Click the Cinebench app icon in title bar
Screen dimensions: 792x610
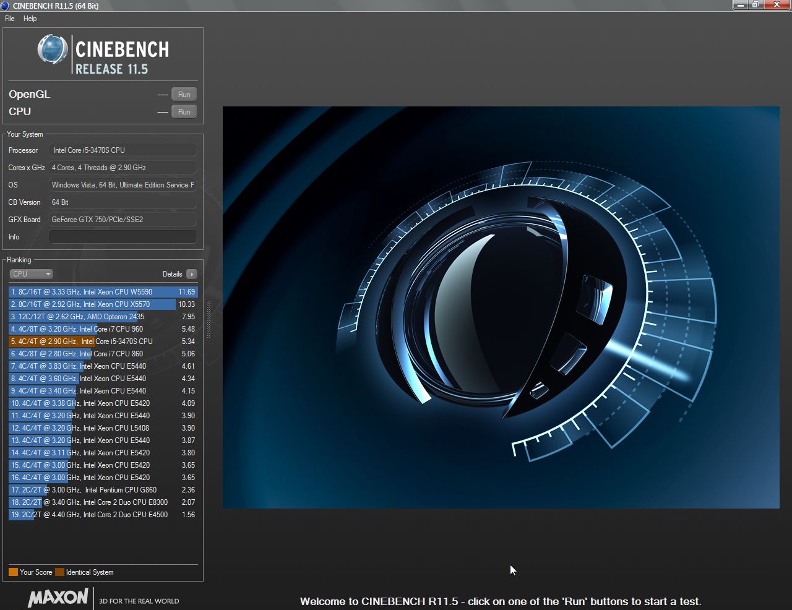coord(6,6)
